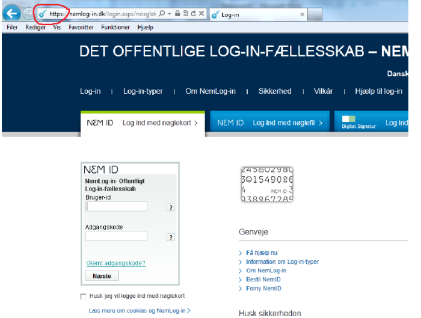Click the help question mark beside Bruger-id
Image resolution: width=421 pixels, height=318 pixels.
[x=171, y=207]
